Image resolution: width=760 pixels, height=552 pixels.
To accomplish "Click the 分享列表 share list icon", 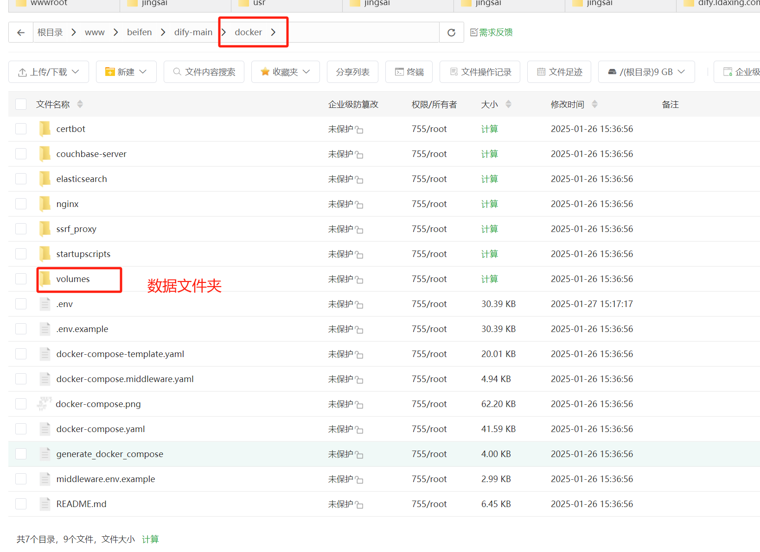I will [352, 72].
